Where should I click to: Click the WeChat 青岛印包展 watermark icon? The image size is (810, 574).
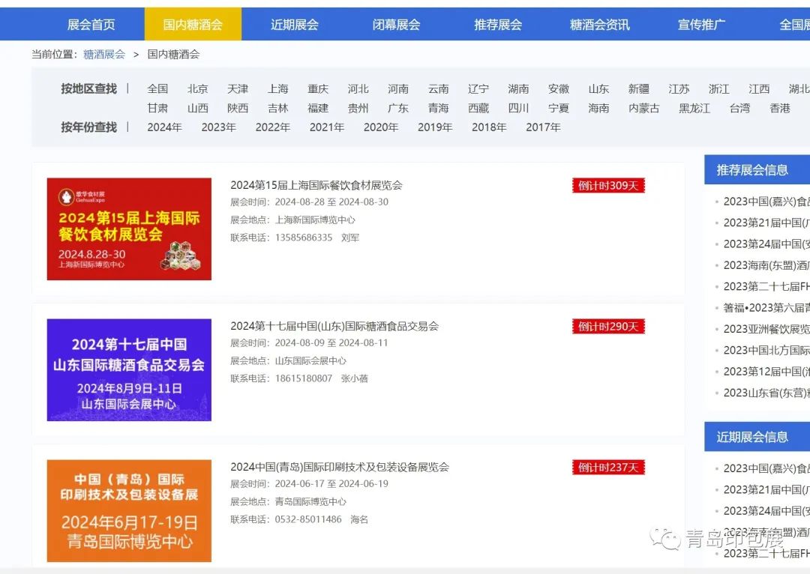(x=664, y=537)
